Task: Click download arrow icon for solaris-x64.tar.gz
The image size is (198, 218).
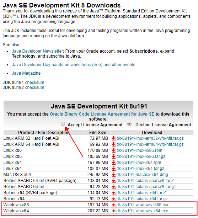Action: 113,199
